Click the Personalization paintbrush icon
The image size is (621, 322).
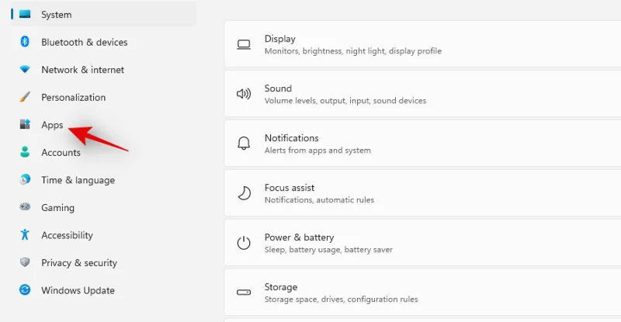(x=25, y=97)
